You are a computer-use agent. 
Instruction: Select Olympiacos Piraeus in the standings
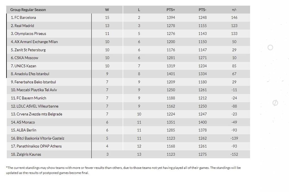point(29,34)
